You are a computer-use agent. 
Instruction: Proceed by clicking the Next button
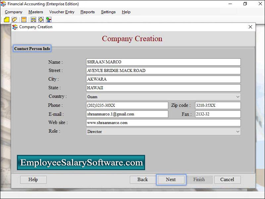171,179
